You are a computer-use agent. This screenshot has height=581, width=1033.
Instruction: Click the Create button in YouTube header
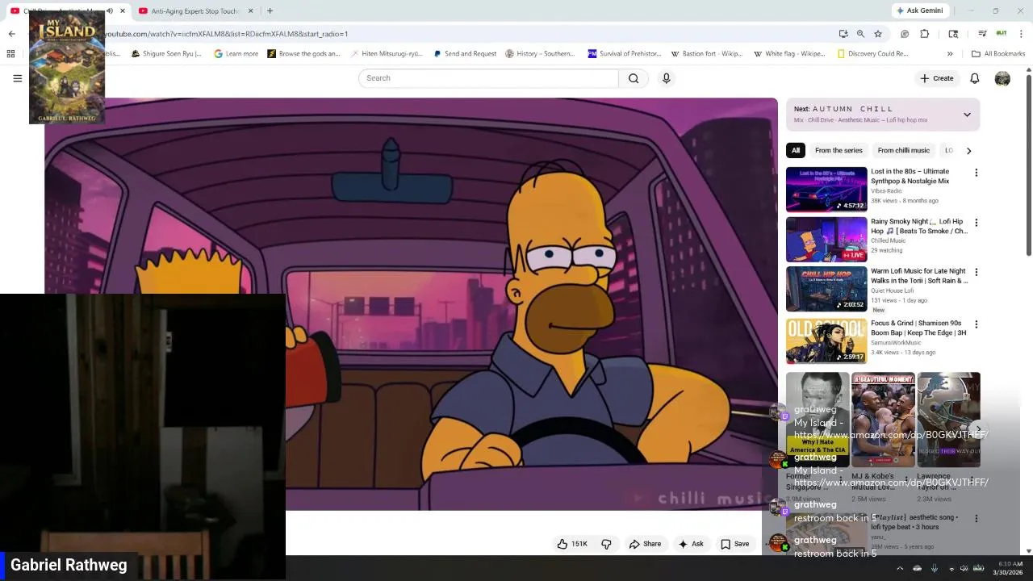936,78
